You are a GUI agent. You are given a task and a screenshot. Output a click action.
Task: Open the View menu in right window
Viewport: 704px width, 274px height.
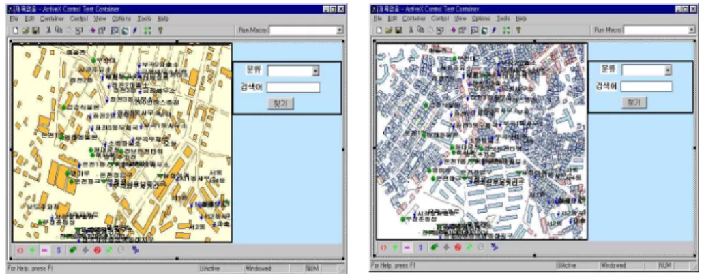460,19
